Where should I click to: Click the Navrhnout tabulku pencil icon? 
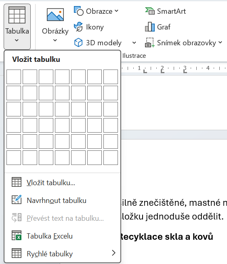17,200
